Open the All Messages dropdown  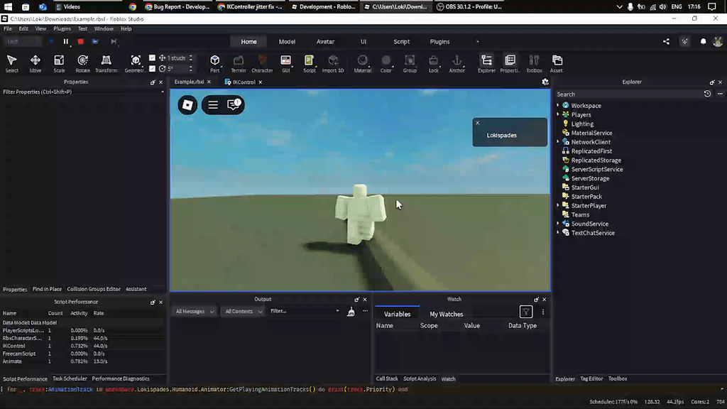(195, 312)
